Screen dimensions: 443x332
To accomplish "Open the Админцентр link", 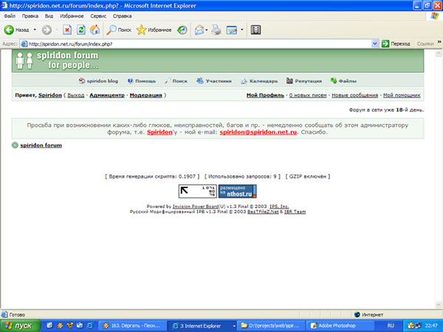I will pyautogui.click(x=107, y=95).
